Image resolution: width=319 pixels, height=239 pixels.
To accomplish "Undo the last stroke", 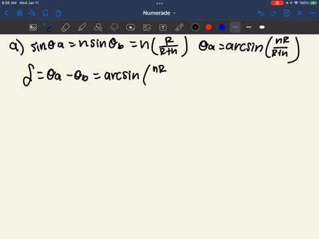I will coord(261,13).
